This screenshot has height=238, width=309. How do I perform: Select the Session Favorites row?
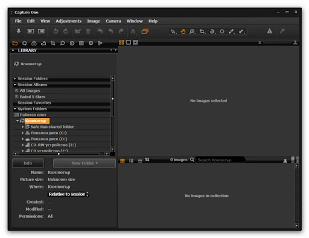[62, 103]
